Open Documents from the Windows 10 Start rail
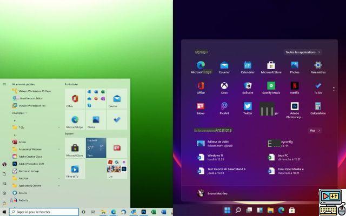The height and width of the screenshot is (216, 346). 4,174
